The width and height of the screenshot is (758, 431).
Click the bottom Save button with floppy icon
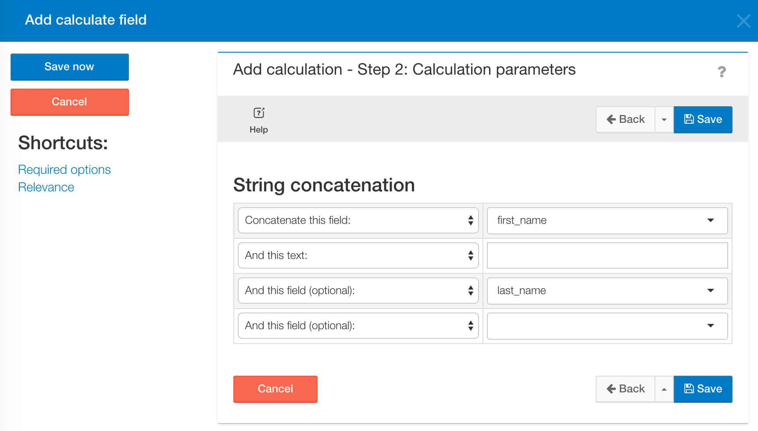tap(703, 389)
